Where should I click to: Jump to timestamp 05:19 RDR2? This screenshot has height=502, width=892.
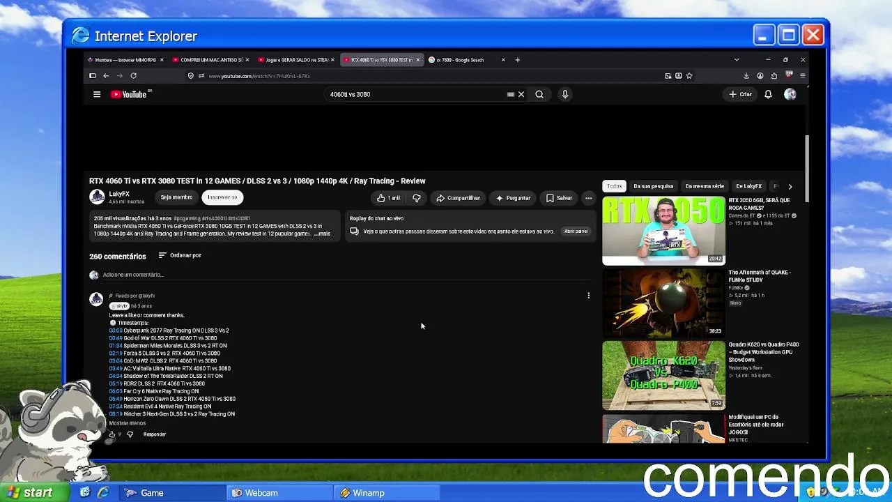pos(116,383)
